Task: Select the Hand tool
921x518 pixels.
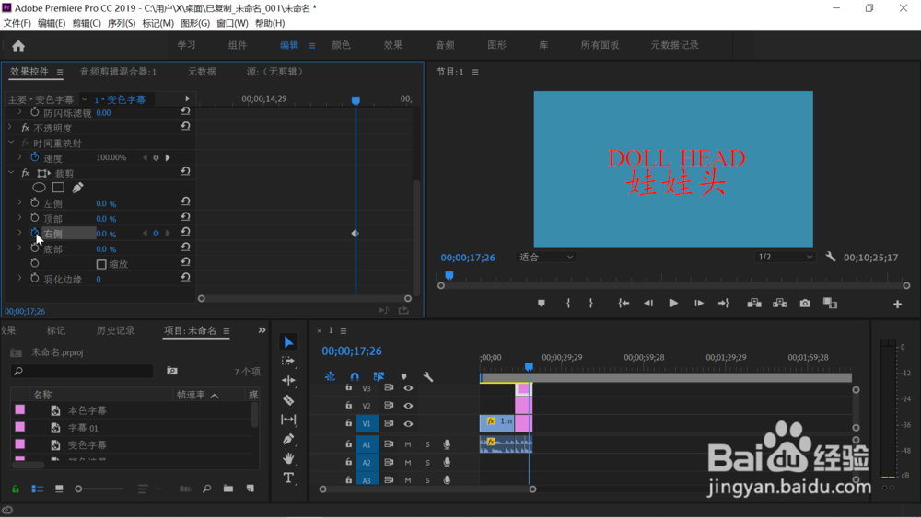Action: pyautogui.click(x=288, y=458)
